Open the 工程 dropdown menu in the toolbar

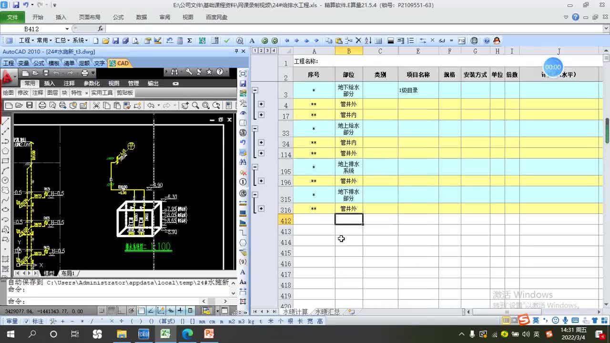(26, 40)
